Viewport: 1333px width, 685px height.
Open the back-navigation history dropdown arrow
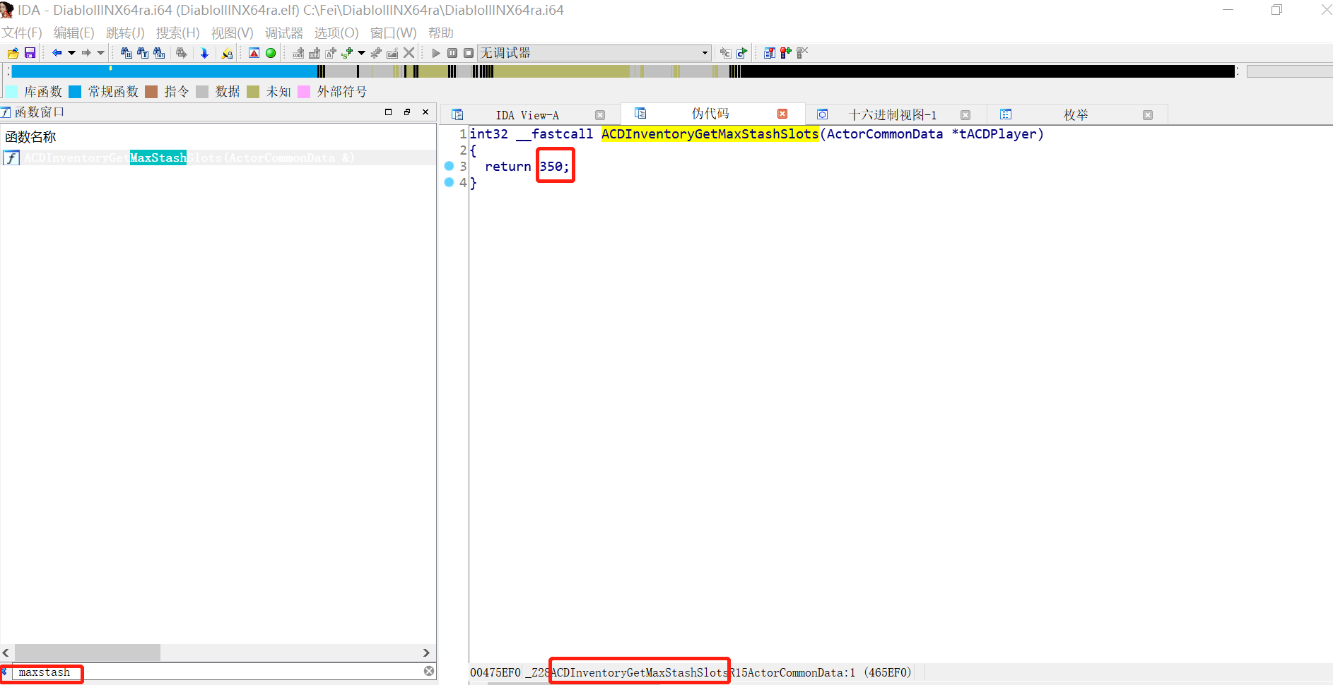tap(71, 53)
